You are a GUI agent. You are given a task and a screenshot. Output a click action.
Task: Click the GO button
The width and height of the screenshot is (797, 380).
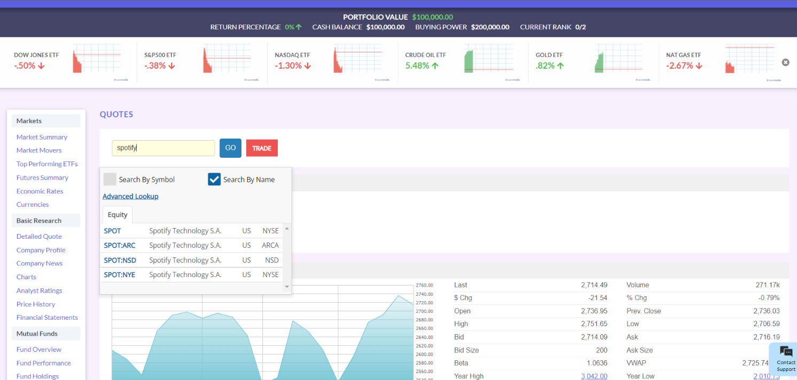230,148
